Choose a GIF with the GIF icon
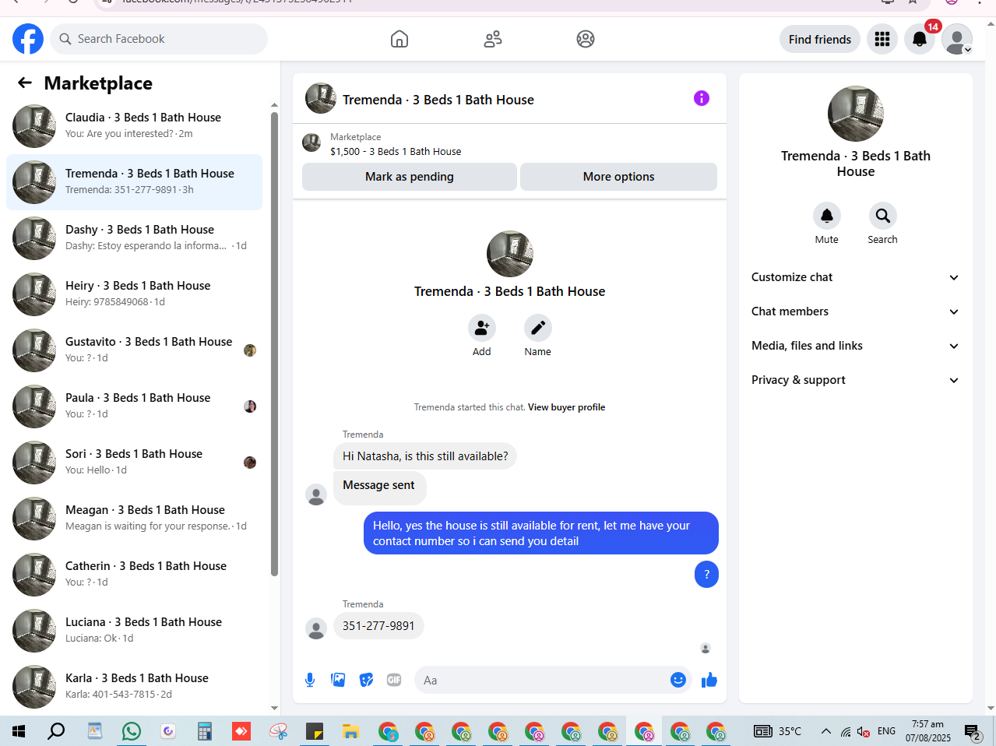 tap(394, 680)
